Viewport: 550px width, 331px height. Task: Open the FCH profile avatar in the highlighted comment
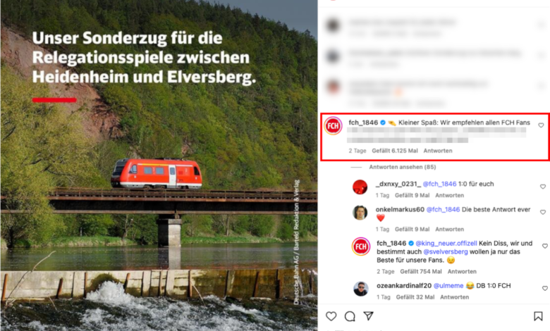point(333,126)
